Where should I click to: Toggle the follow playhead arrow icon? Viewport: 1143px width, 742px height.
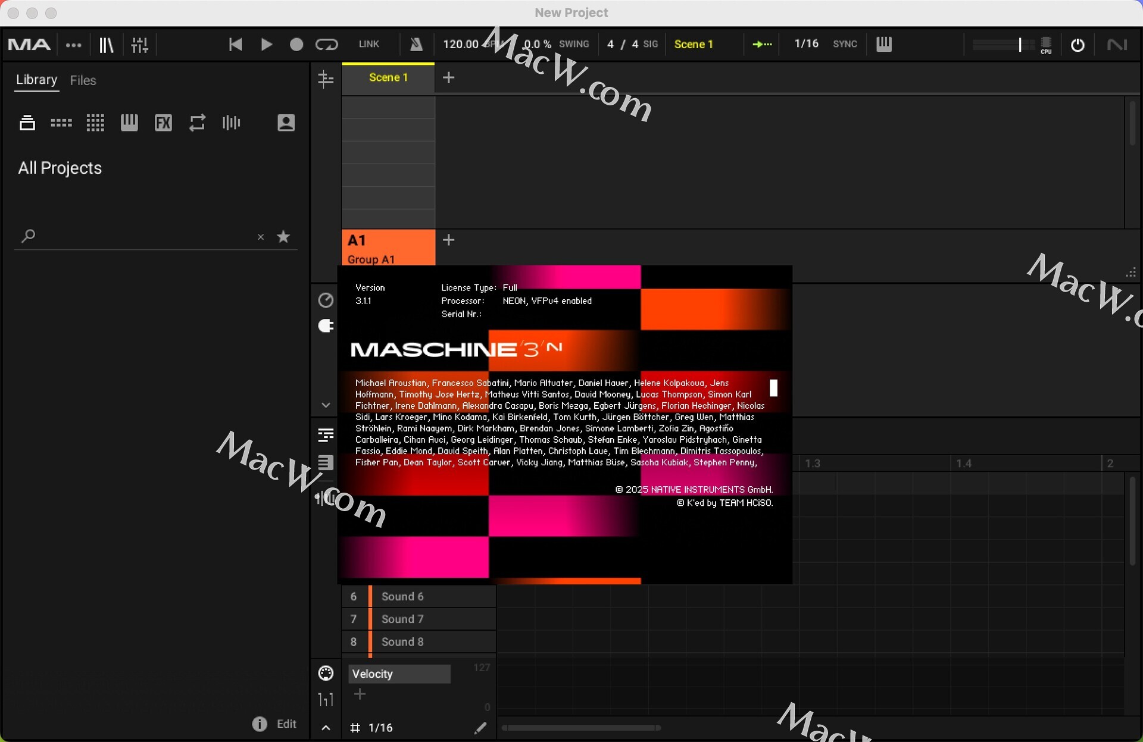(762, 44)
